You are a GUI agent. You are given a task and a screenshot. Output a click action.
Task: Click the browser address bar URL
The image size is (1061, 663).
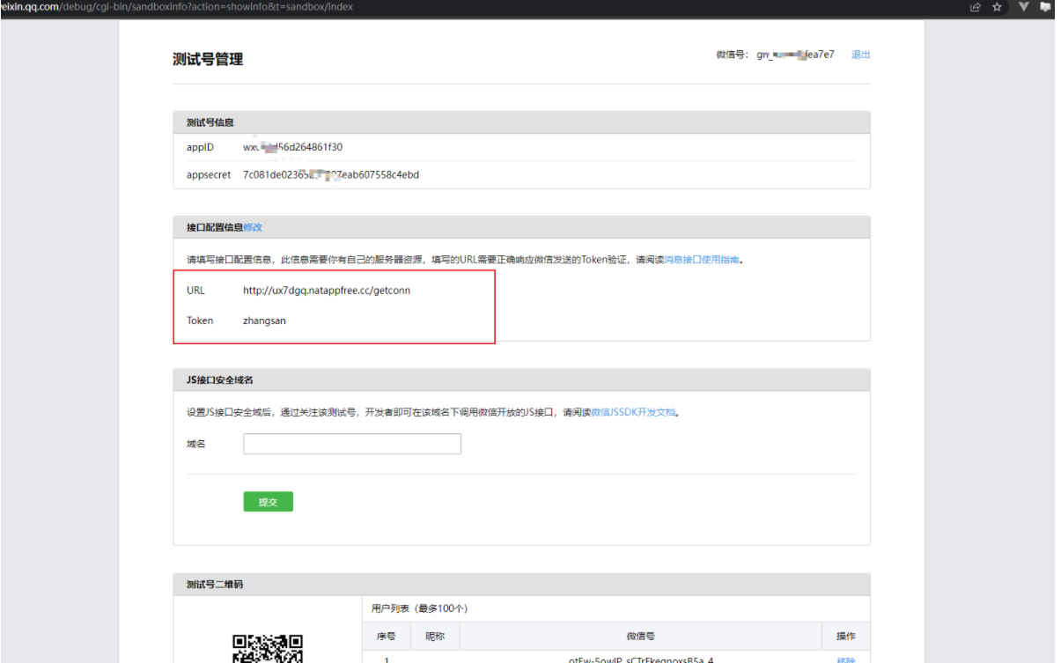[x=176, y=7]
